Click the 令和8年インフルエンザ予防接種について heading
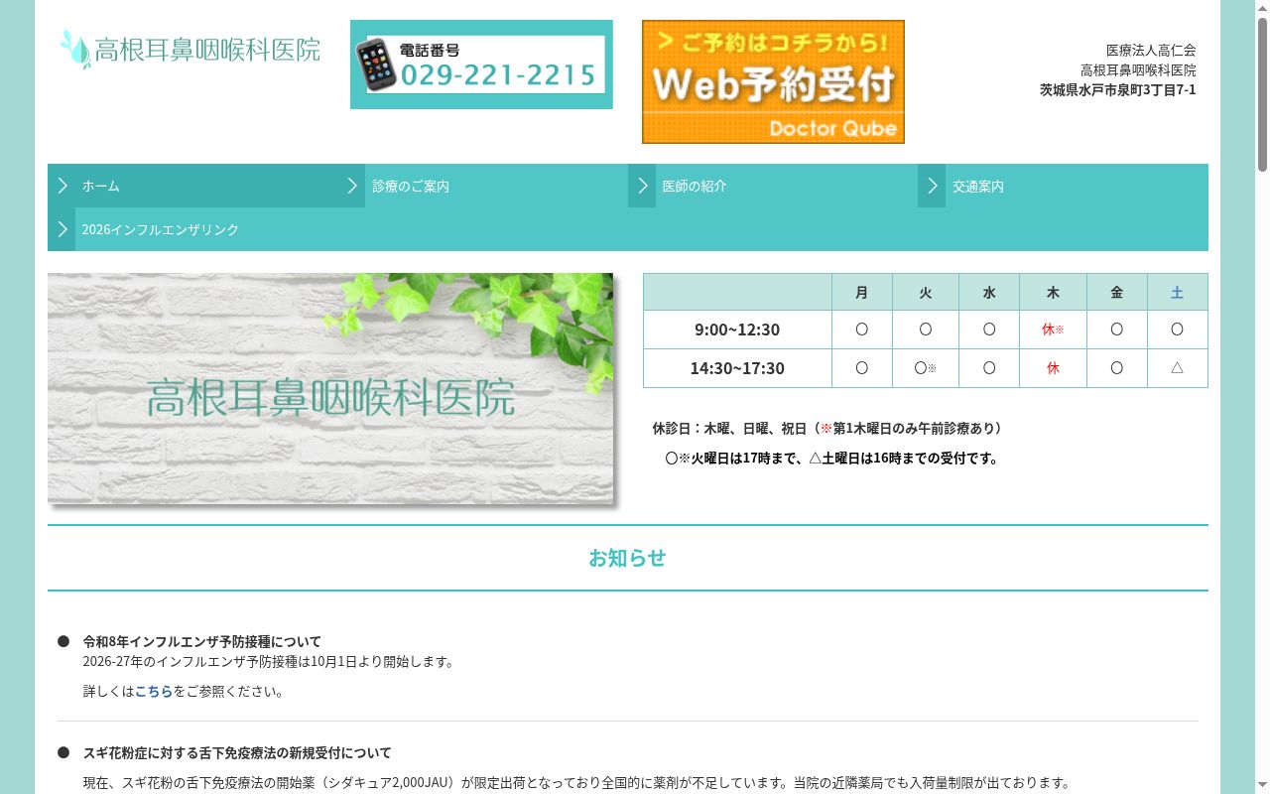Image resolution: width=1270 pixels, height=794 pixels. point(202,641)
